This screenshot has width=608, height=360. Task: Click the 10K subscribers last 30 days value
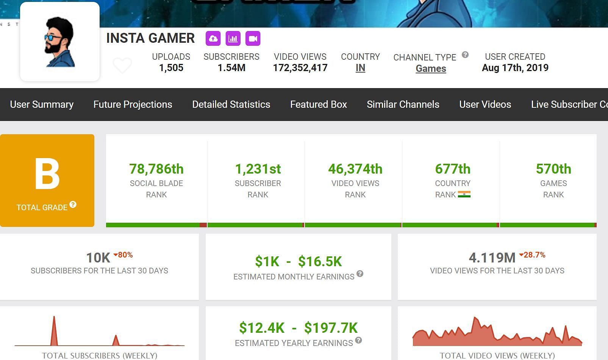click(x=98, y=258)
